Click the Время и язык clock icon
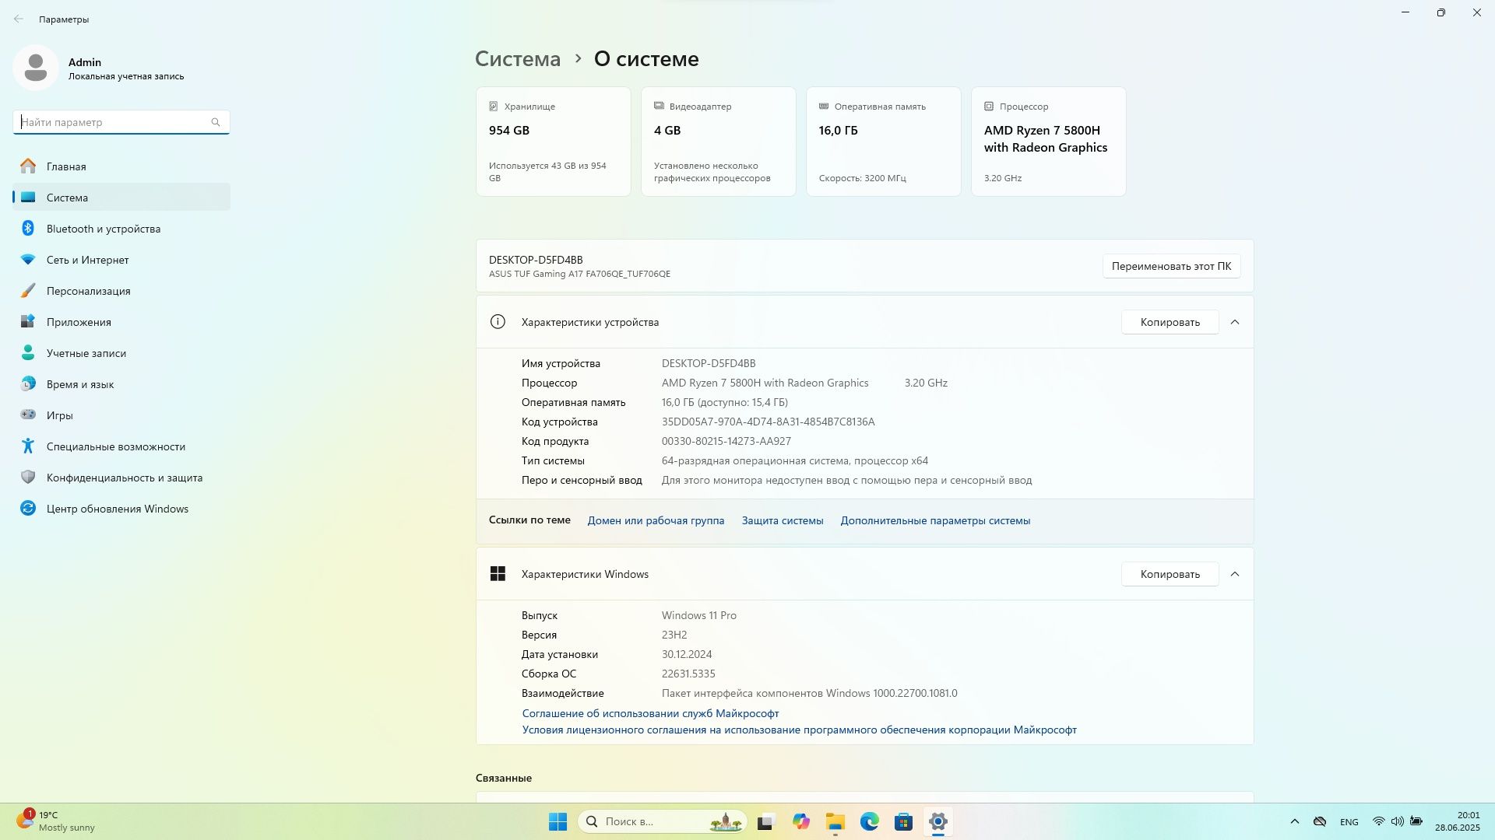The height and width of the screenshot is (840, 1495). point(28,384)
